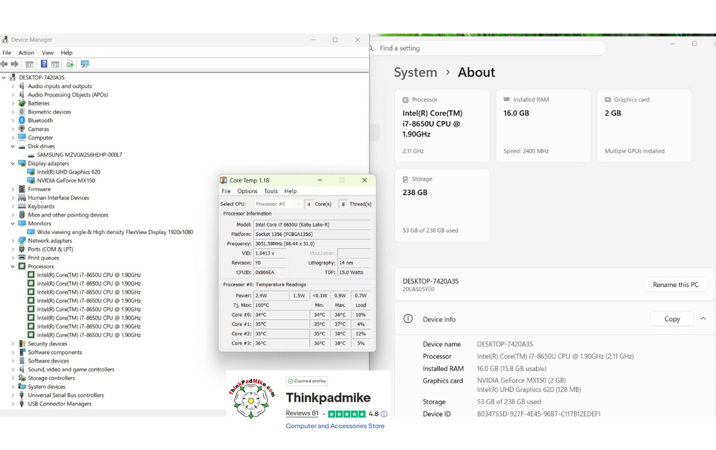Select the Keyboards icon in the device tree

coord(22,206)
